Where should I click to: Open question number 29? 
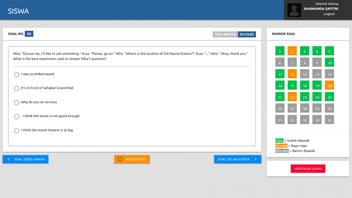click(x=317, y=108)
